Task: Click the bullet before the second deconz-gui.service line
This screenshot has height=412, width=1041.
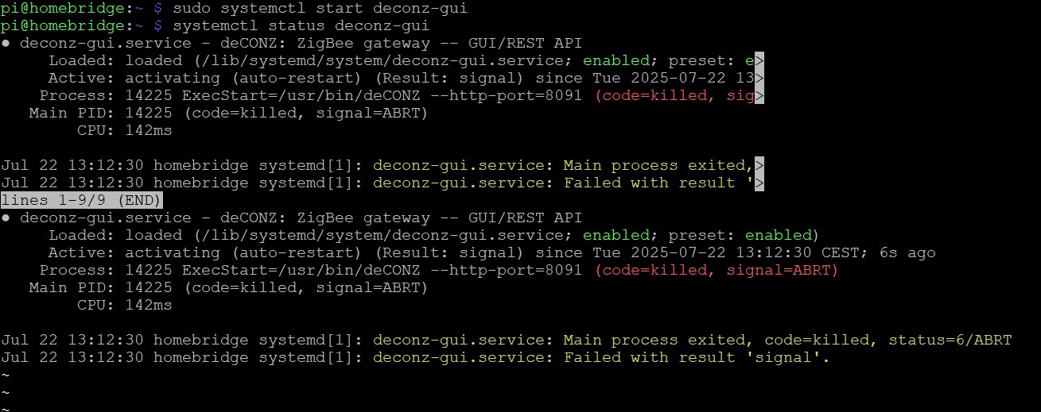Action: point(6,218)
